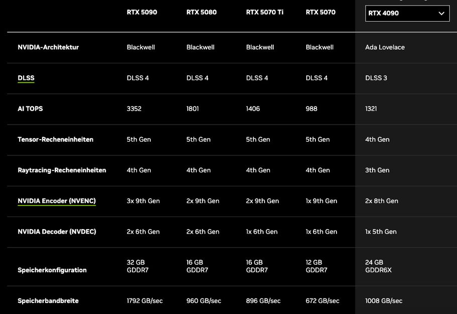The image size is (457, 314).
Task: Click the Raytracing-Recheneinheiten row label
Action: pyautogui.click(x=62, y=170)
